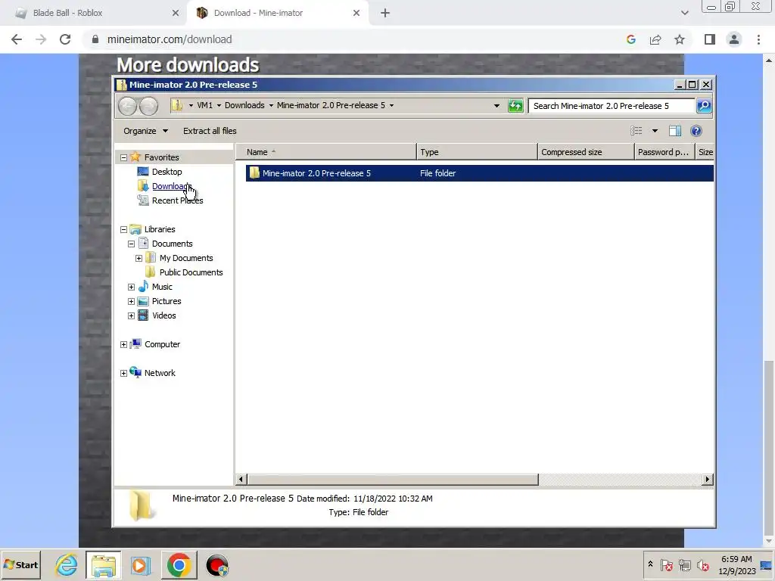Open view options dropdown arrow
This screenshot has width=775, height=581.
coord(655,131)
